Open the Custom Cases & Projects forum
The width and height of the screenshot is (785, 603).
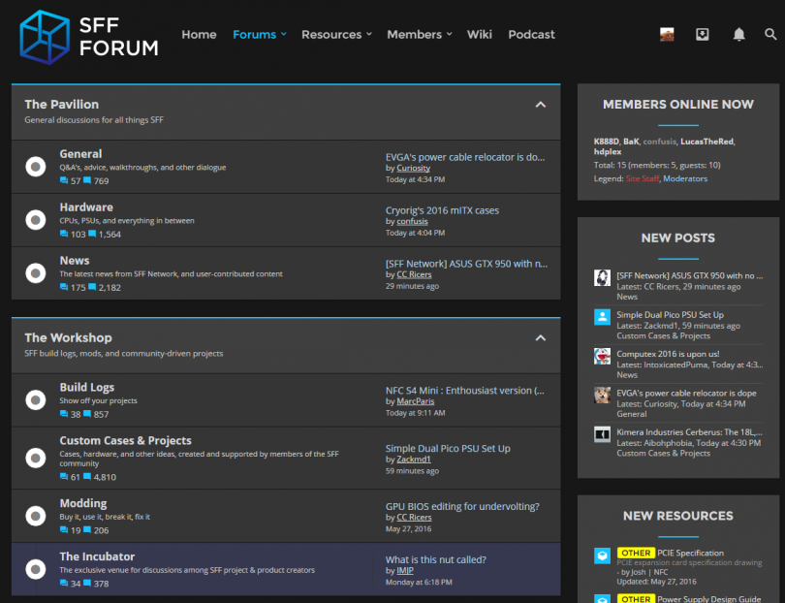(x=125, y=441)
